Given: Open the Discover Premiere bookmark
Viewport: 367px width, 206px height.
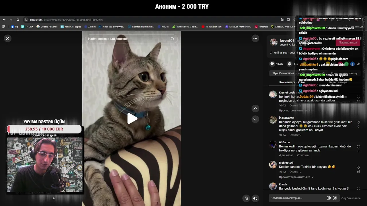Looking at the screenshot, I should click(x=238, y=27).
